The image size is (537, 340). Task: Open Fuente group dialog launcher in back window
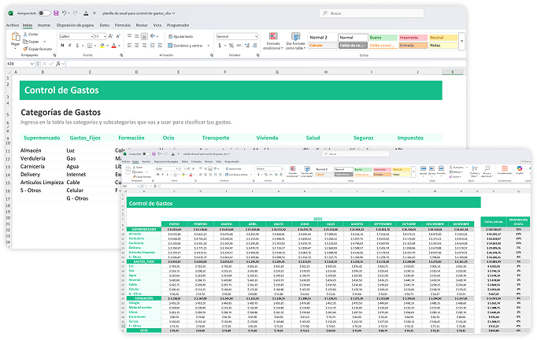121,55
